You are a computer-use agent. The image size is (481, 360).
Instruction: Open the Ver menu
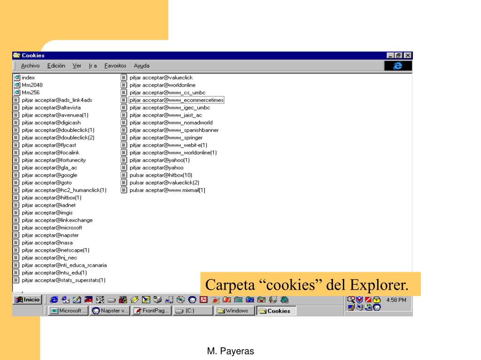pyautogui.click(x=77, y=66)
